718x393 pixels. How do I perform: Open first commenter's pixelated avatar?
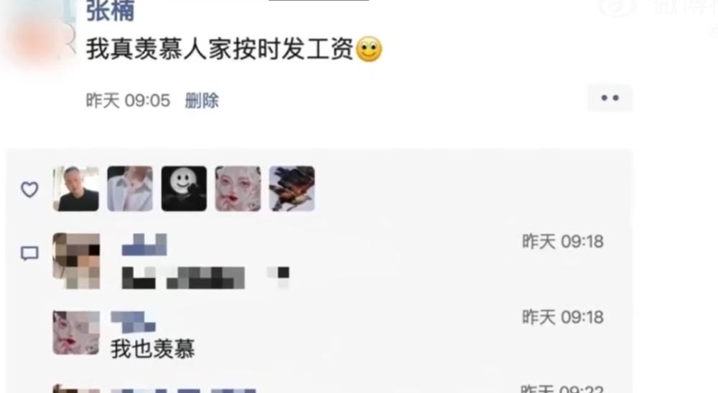tap(76, 261)
